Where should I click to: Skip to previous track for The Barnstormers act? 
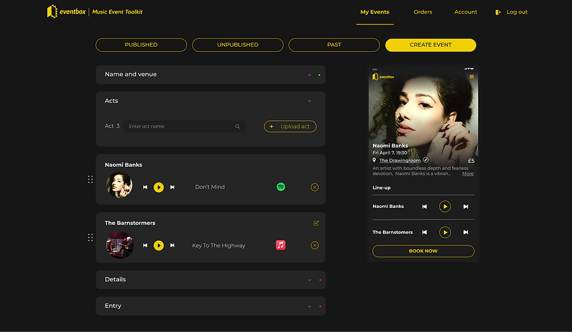pyautogui.click(x=145, y=246)
